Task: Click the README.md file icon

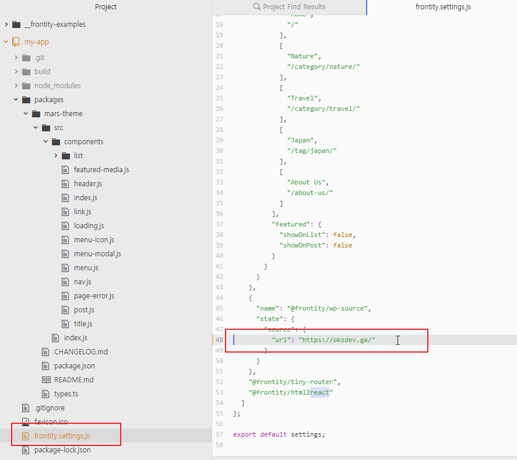Action: tap(46, 379)
